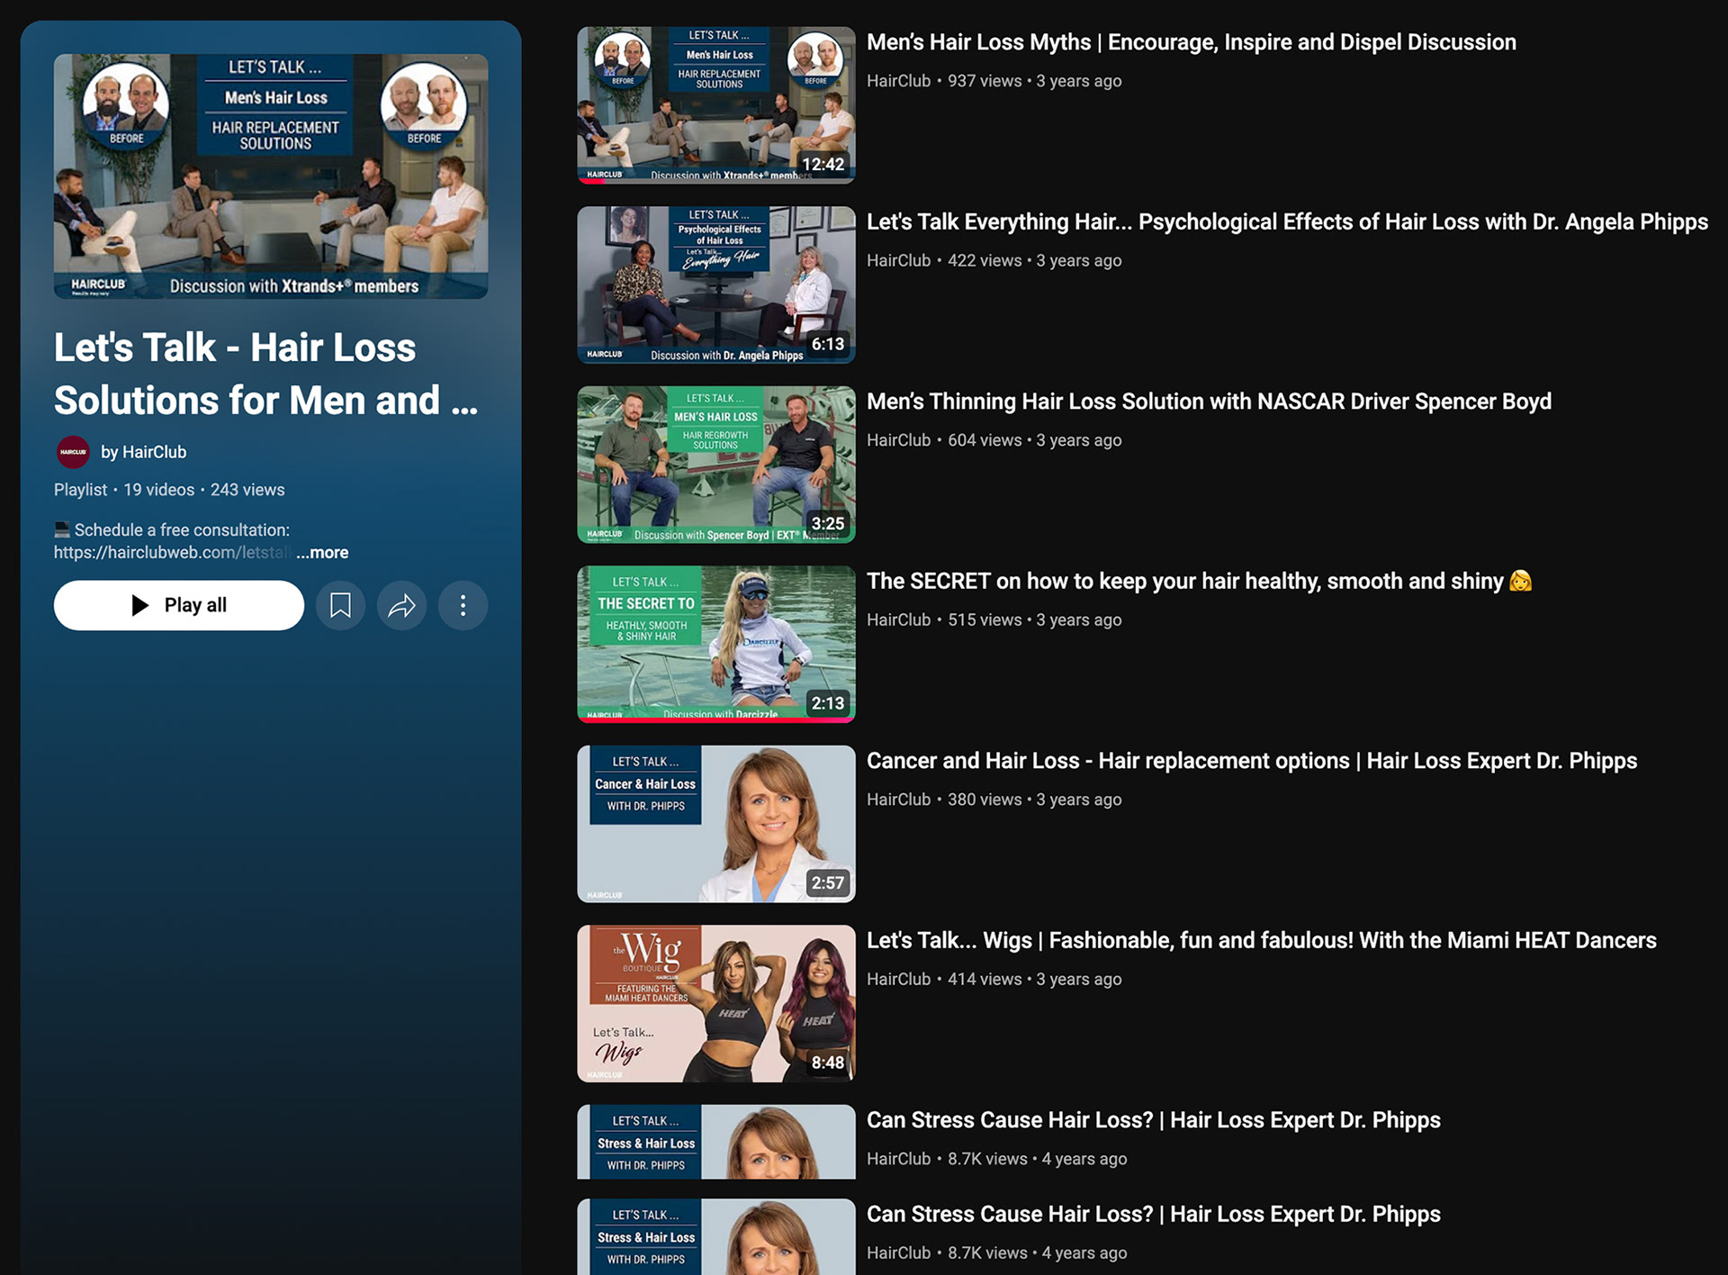The width and height of the screenshot is (1728, 1275).
Task: Open the last Stress & Hair Loss thumbnail
Action: 715,1235
